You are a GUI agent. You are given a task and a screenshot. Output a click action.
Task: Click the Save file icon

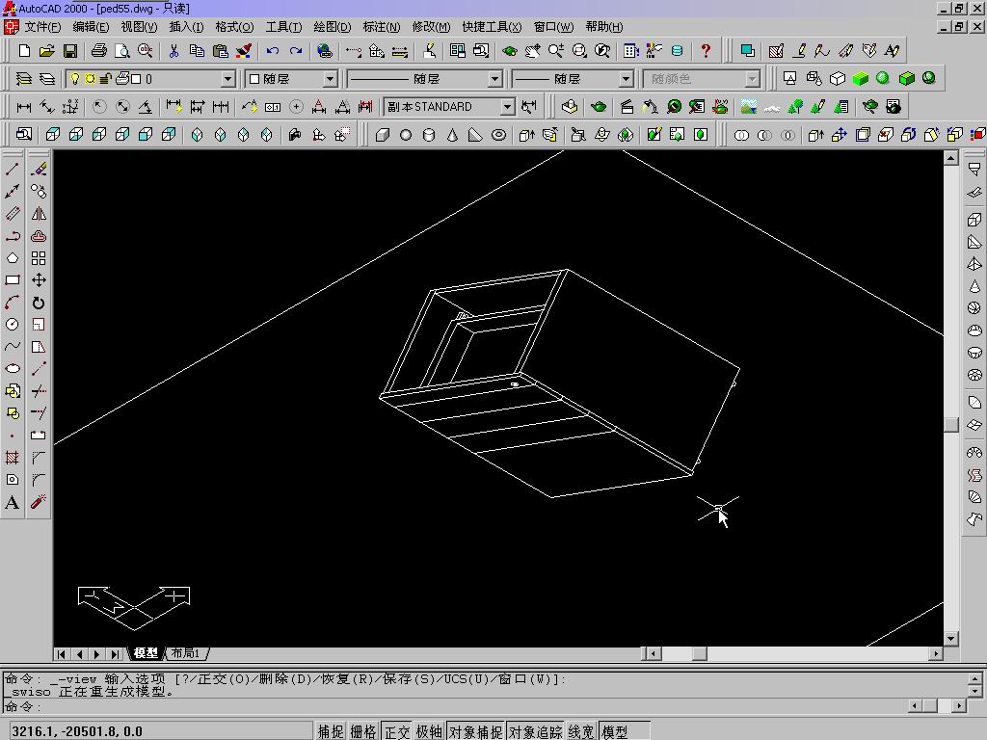(x=70, y=51)
